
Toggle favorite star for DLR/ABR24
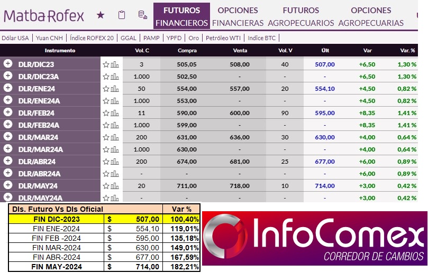[x=106, y=162]
